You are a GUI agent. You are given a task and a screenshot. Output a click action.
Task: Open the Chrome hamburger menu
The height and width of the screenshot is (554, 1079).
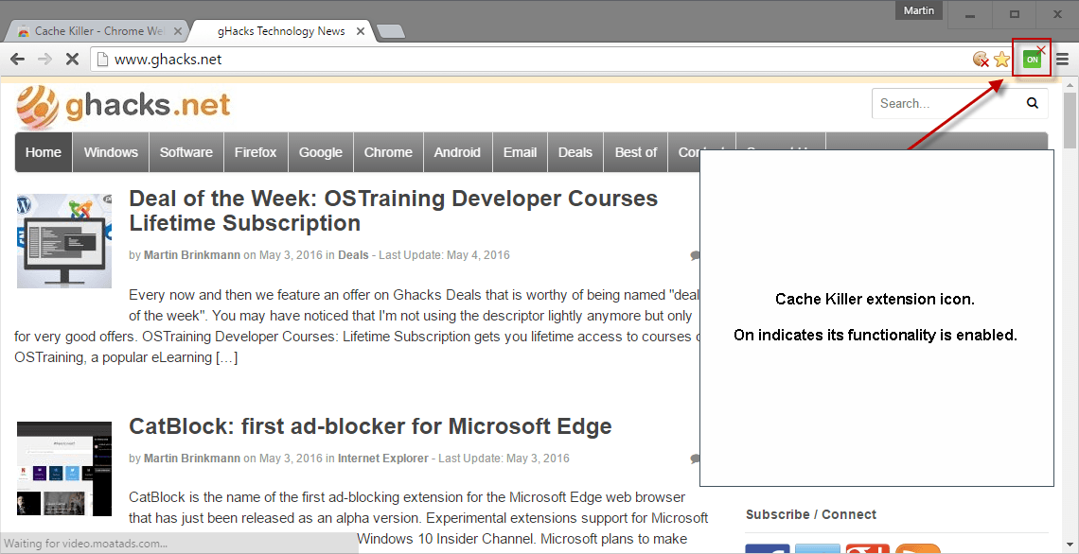coord(1063,60)
